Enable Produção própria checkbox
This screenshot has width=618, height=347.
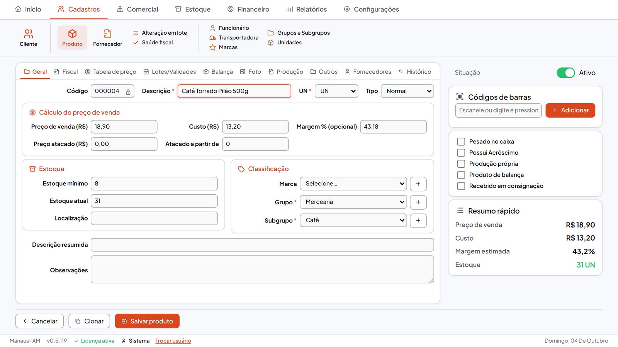[461, 164]
